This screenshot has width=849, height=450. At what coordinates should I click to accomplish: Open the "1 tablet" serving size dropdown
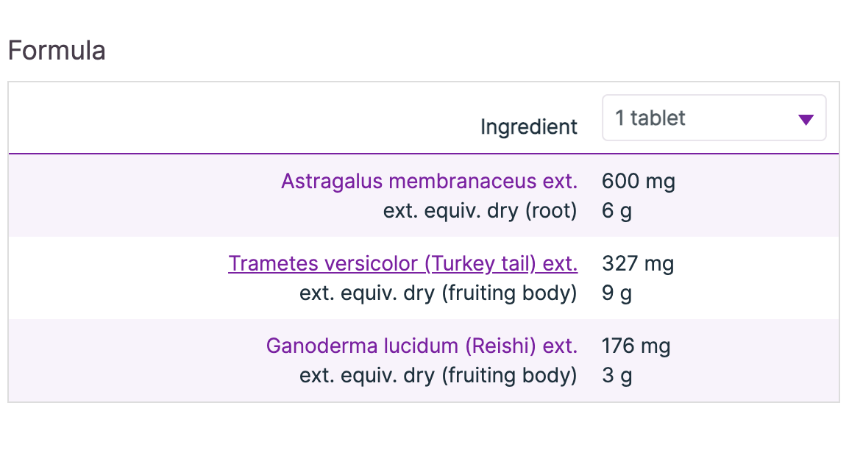(x=713, y=118)
